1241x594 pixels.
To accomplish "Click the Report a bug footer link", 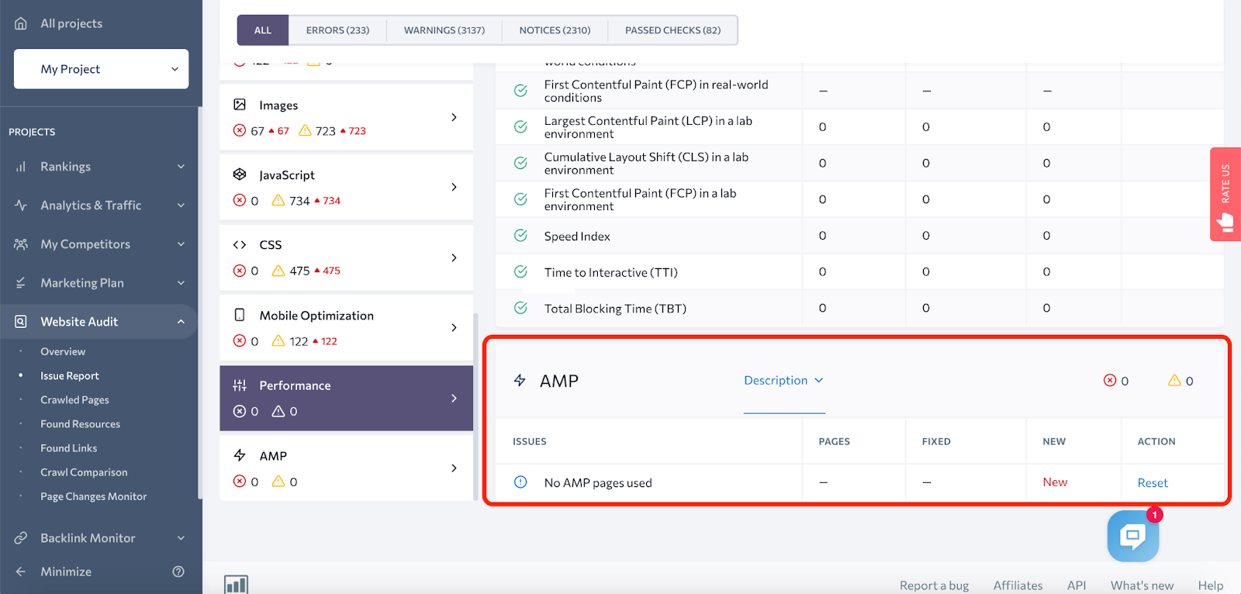I will point(934,585).
